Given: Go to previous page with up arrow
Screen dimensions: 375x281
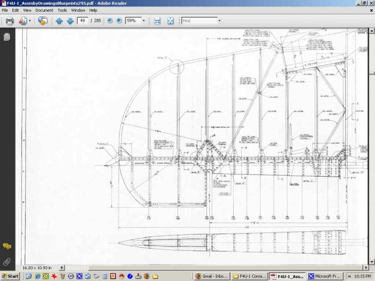Looking at the screenshot, I should pyautogui.click(x=59, y=20).
